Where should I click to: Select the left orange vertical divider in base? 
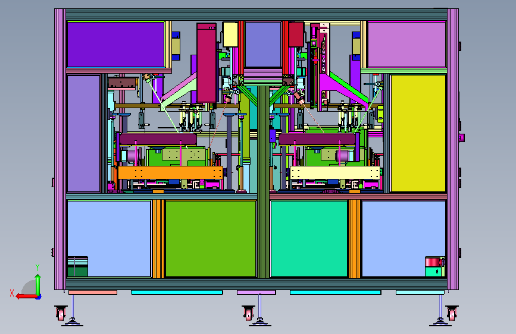158,239
